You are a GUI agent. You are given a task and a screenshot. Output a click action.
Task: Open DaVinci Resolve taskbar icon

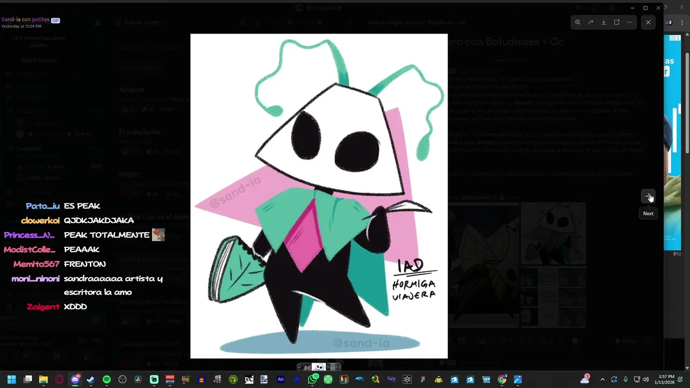(x=138, y=379)
